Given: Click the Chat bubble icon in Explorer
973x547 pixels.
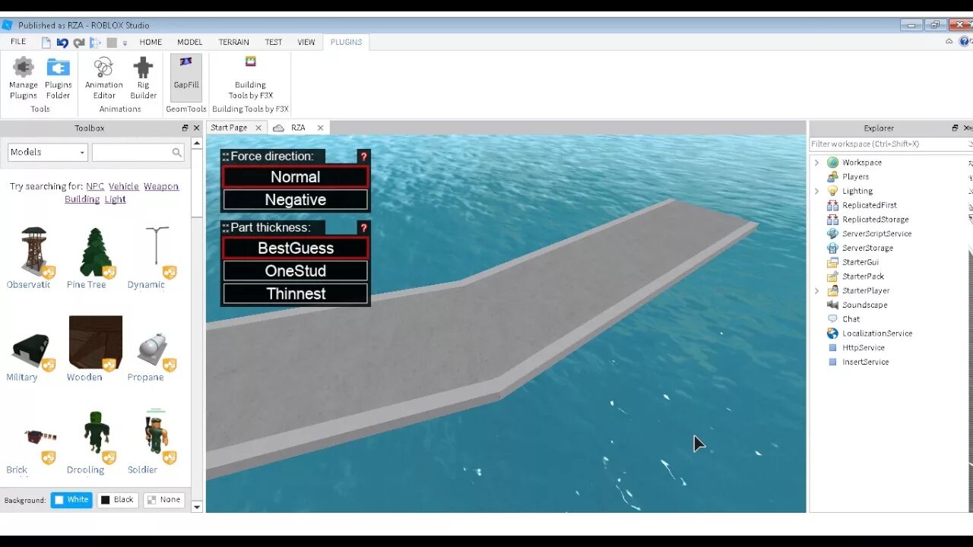Looking at the screenshot, I should [x=832, y=319].
